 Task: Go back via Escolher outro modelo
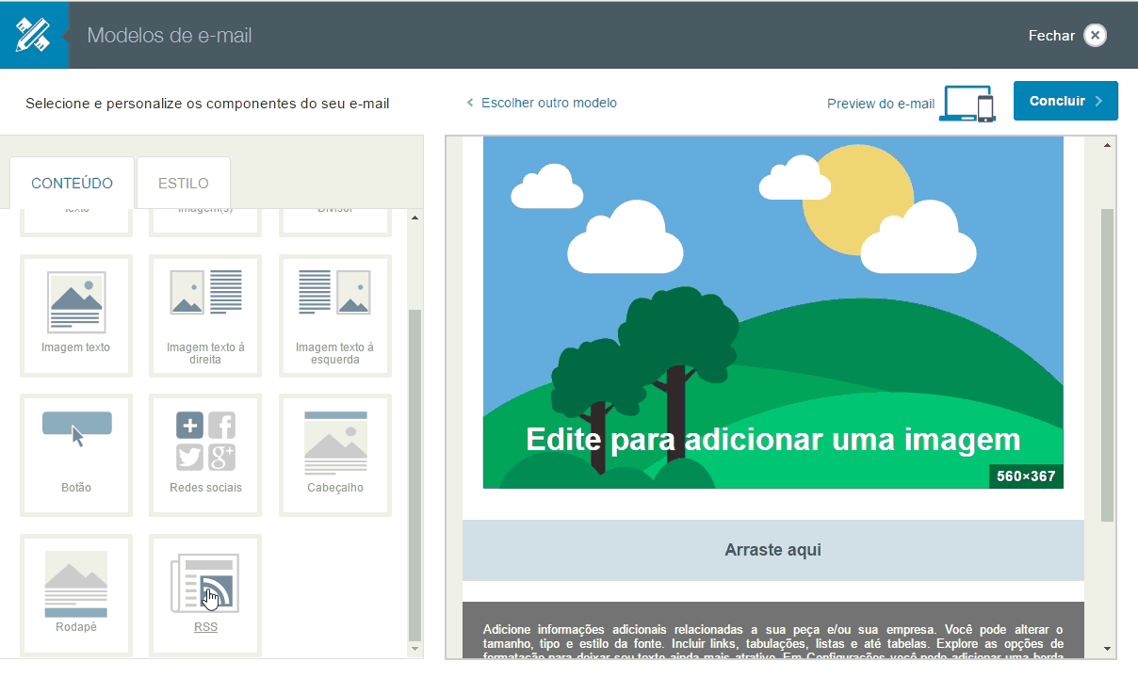coord(543,103)
